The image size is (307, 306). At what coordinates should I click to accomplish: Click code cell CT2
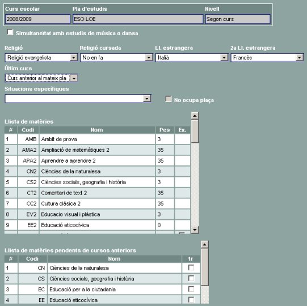pos(28,193)
